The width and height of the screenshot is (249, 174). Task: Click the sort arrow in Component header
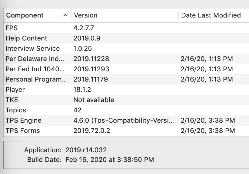click(x=65, y=15)
